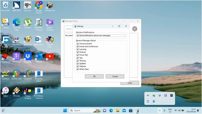The height and width of the screenshot is (114, 202).
Task: Open the volume control in system tray
Action: (179, 111)
